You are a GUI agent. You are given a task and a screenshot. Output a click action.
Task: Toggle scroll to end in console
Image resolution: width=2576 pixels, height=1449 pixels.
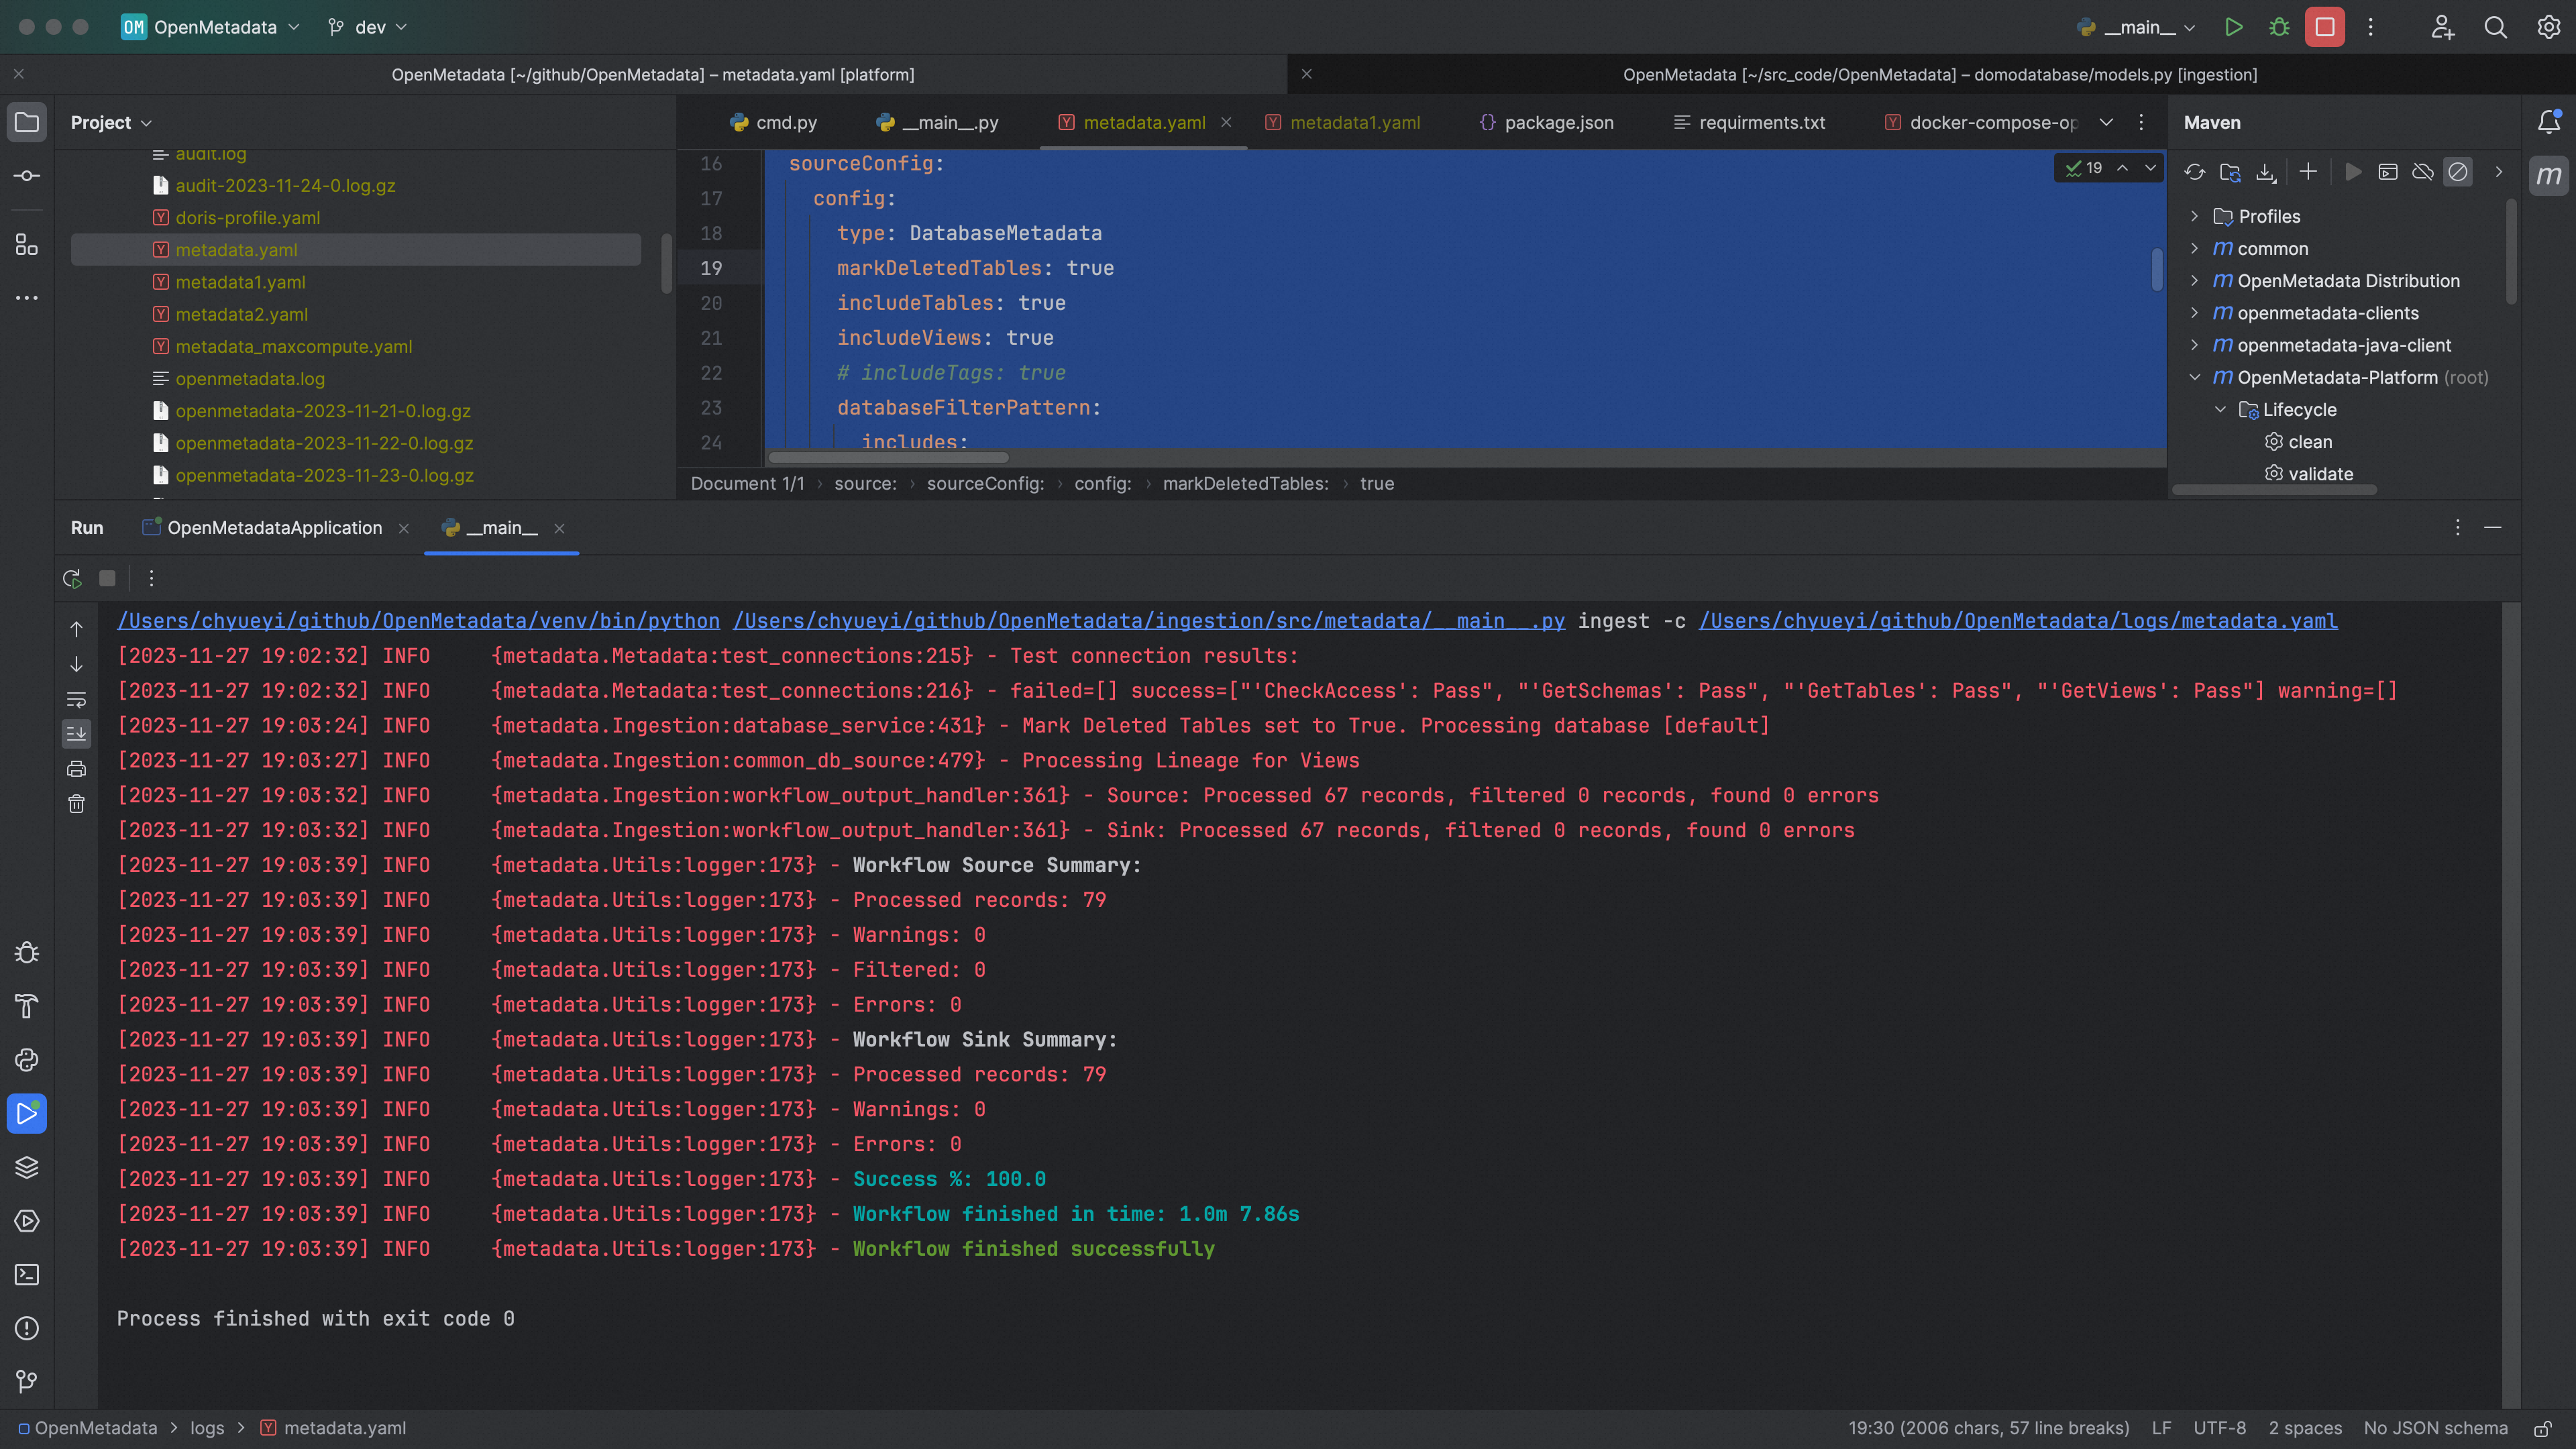coord(76,734)
